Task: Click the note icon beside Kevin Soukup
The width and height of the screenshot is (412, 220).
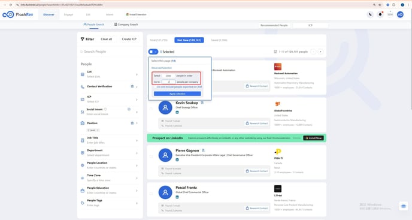Action: 202,103
